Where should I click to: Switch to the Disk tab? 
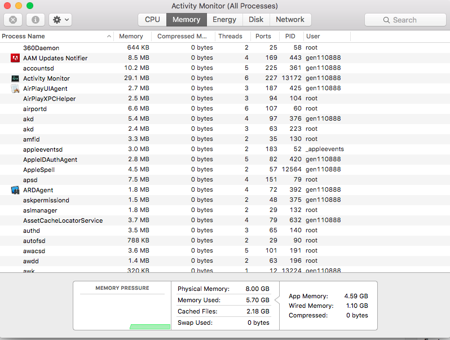tap(256, 20)
